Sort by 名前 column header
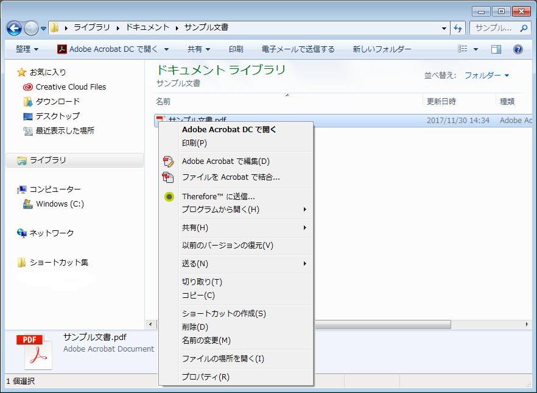The width and height of the screenshot is (537, 393). pos(287,102)
